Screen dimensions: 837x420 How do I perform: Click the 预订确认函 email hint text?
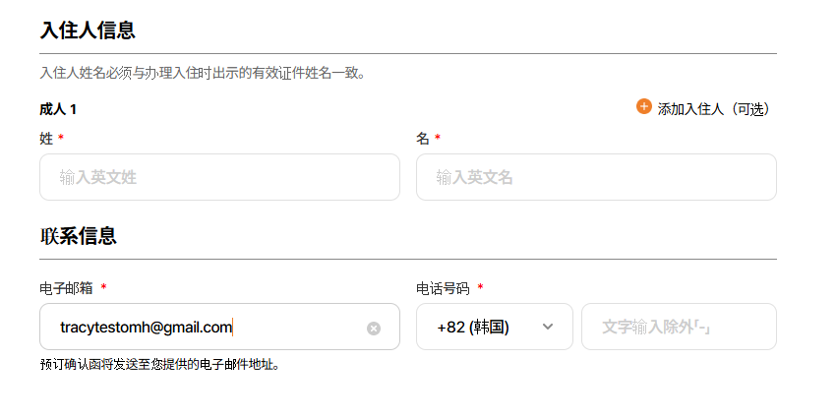pos(160,365)
